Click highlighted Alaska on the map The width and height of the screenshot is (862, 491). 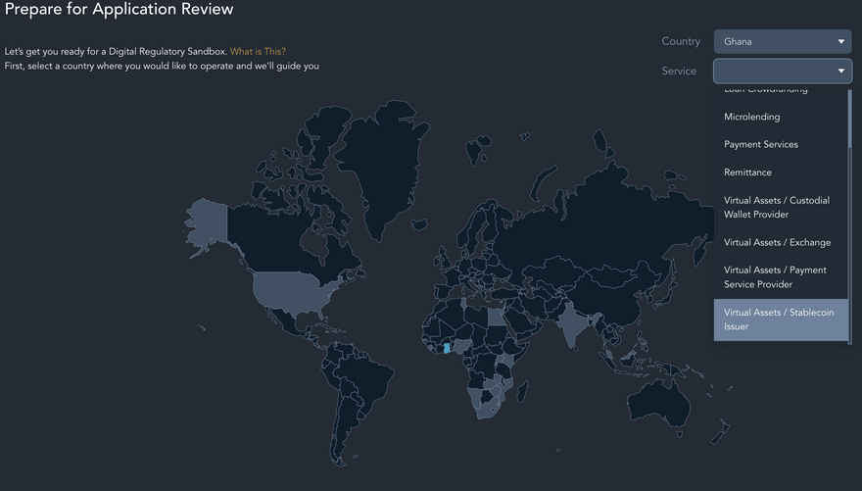tap(206, 221)
